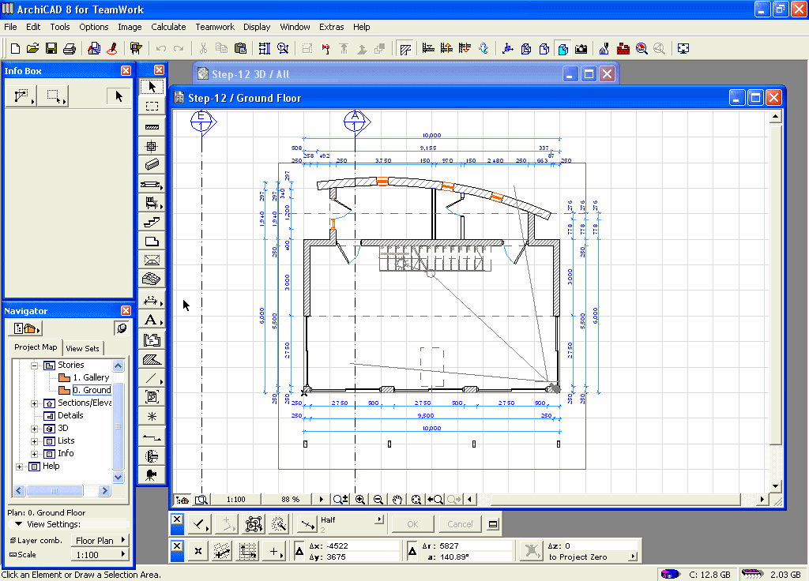
Task: Expand the 3D node in the Navigator
Action: [35, 429]
